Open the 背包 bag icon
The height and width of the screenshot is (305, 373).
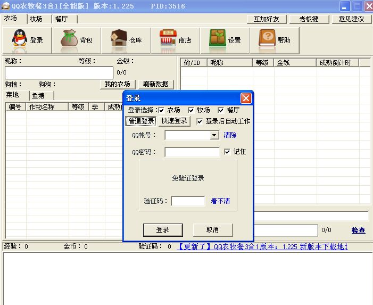click(x=69, y=38)
